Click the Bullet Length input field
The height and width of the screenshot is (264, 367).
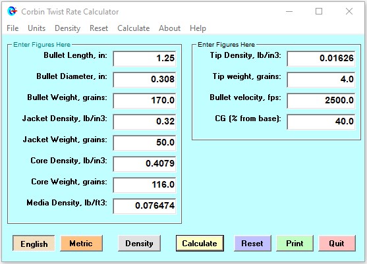144,59
